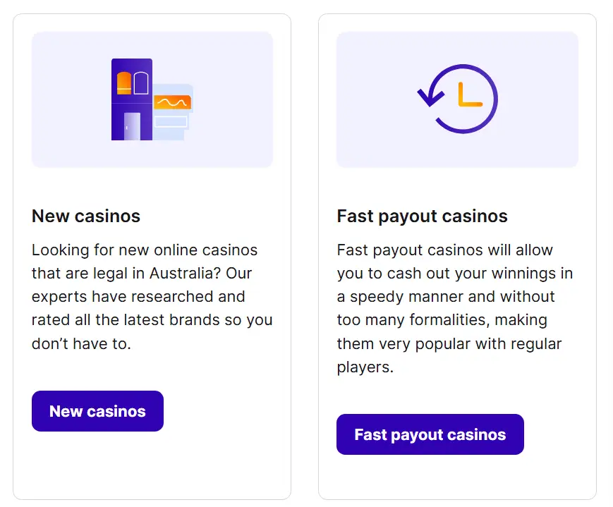This screenshot has height=507, width=613.
Task: Click the Fast payout casinos illustration banner
Action: 457,99
